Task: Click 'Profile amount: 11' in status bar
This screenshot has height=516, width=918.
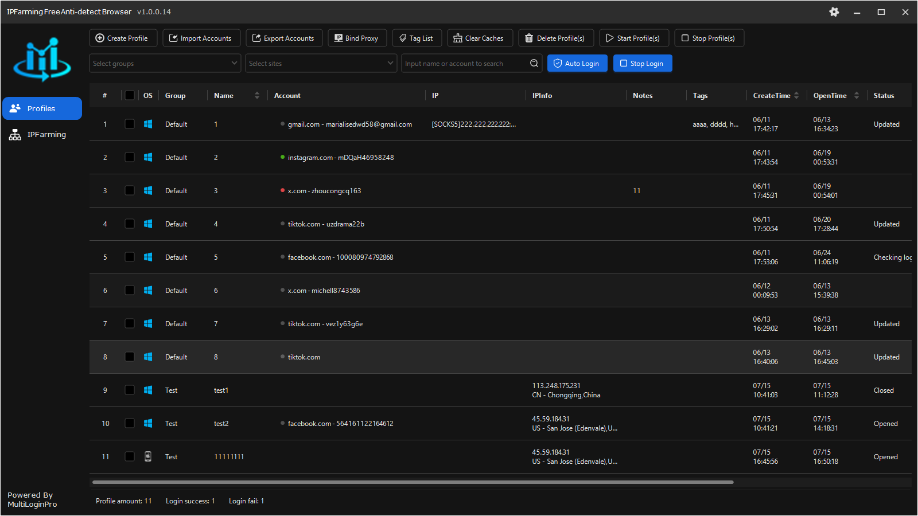Action: coord(123,501)
